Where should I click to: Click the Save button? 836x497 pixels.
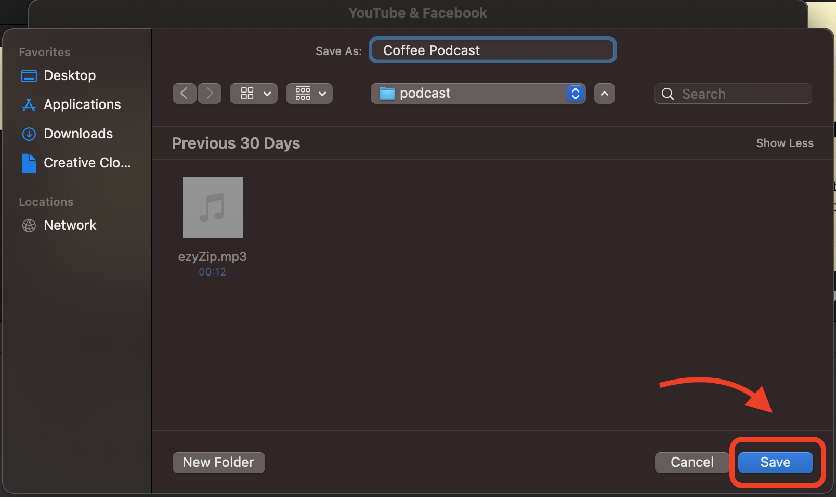[775, 462]
